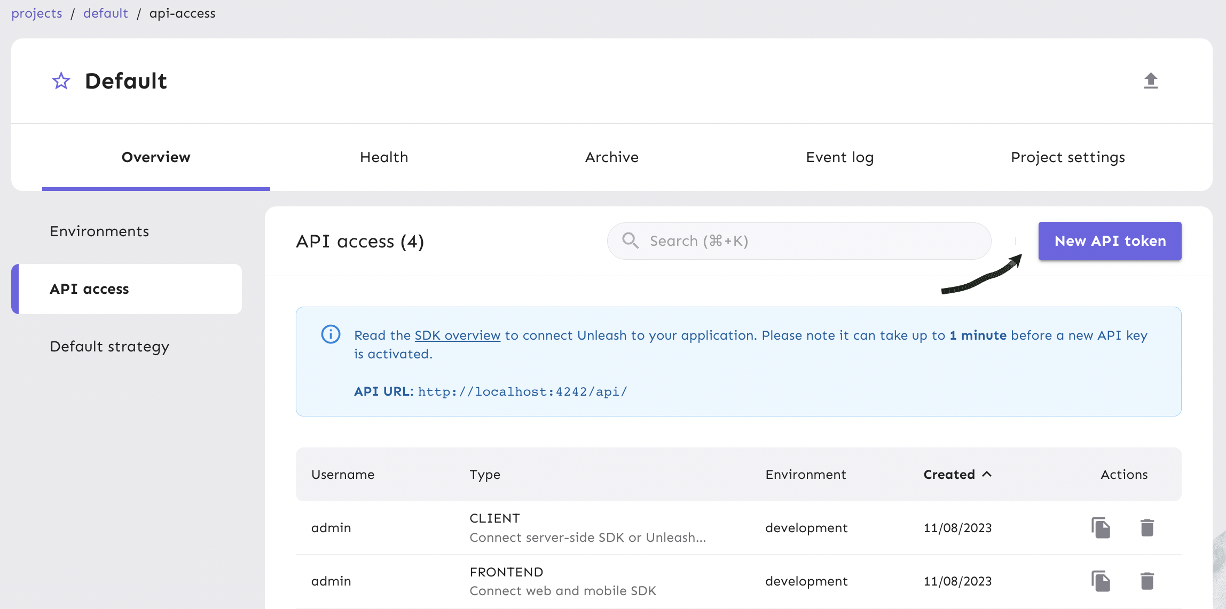The image size is (1226, 609).
Task: Copy the CLIENT admin token
Action: (1102, 527)
